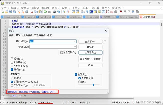The height and width of the screenshot is (105, 163).
Task: Click the Run Macro Multiple Times icon
Action: [x=133, y=12]
